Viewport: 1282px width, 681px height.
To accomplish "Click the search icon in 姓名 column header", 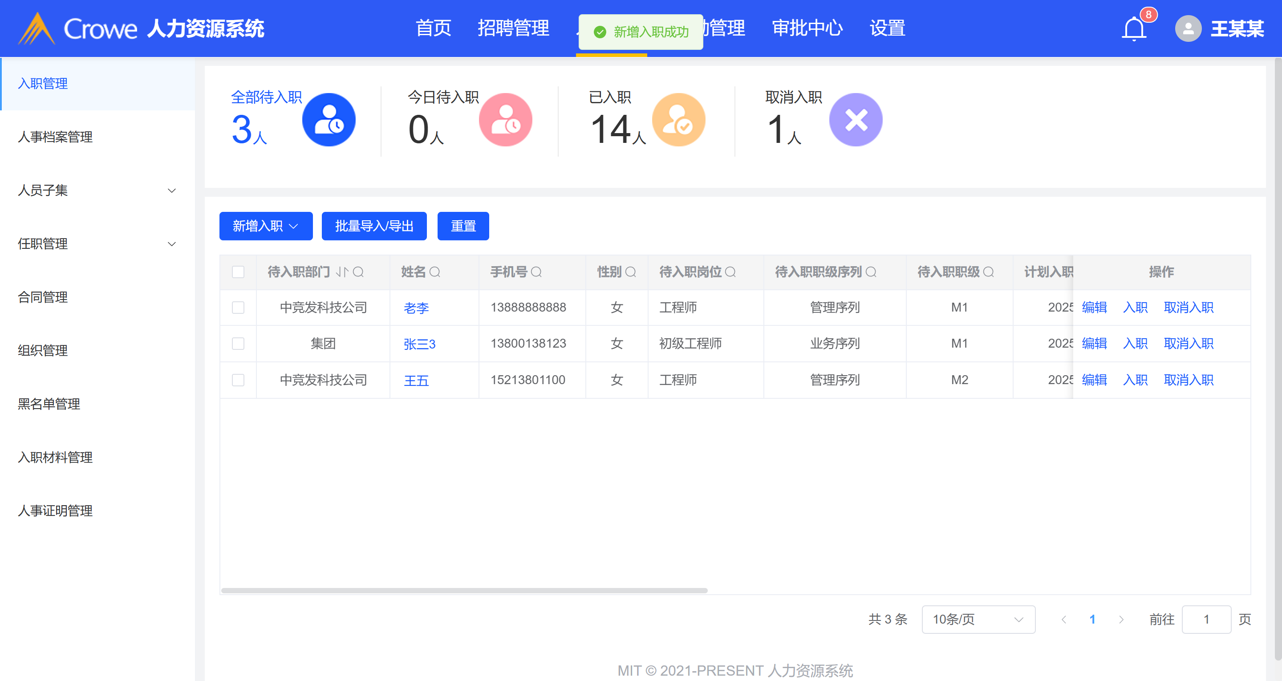I will pyautogui.click(x=434, y=272).
